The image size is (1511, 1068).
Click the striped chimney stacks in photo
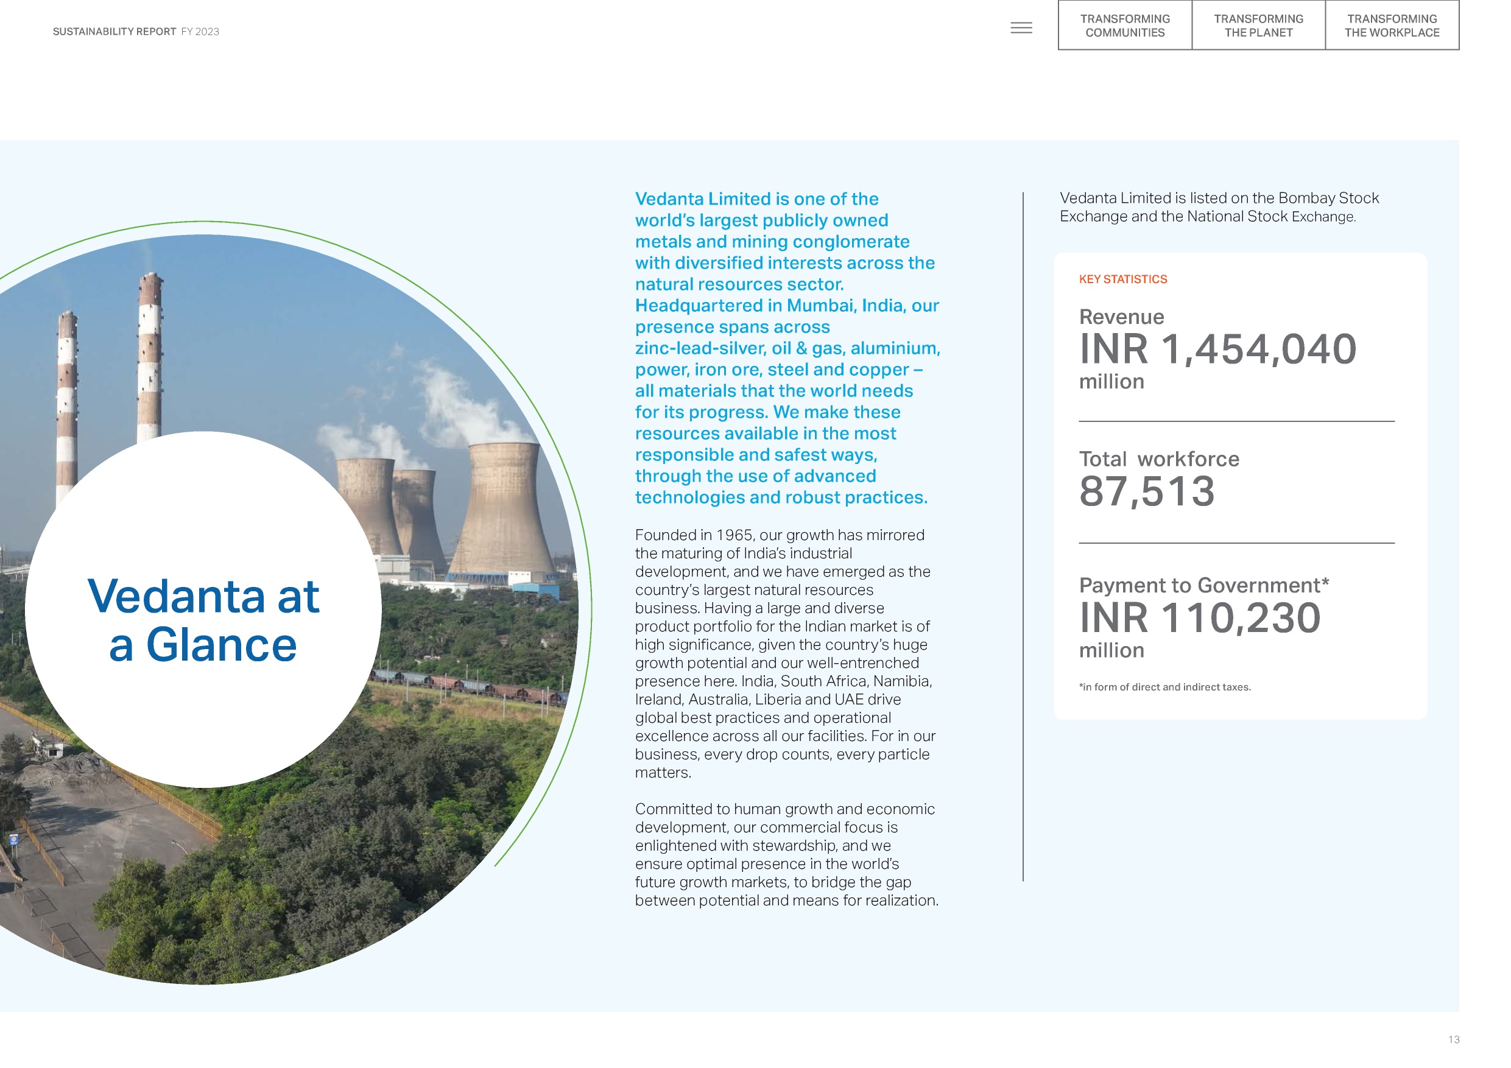click(x=150, y=356)
